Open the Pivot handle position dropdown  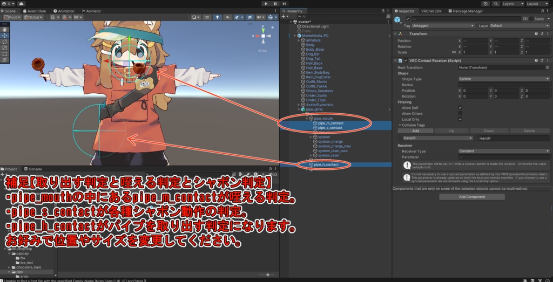(13, 17)
